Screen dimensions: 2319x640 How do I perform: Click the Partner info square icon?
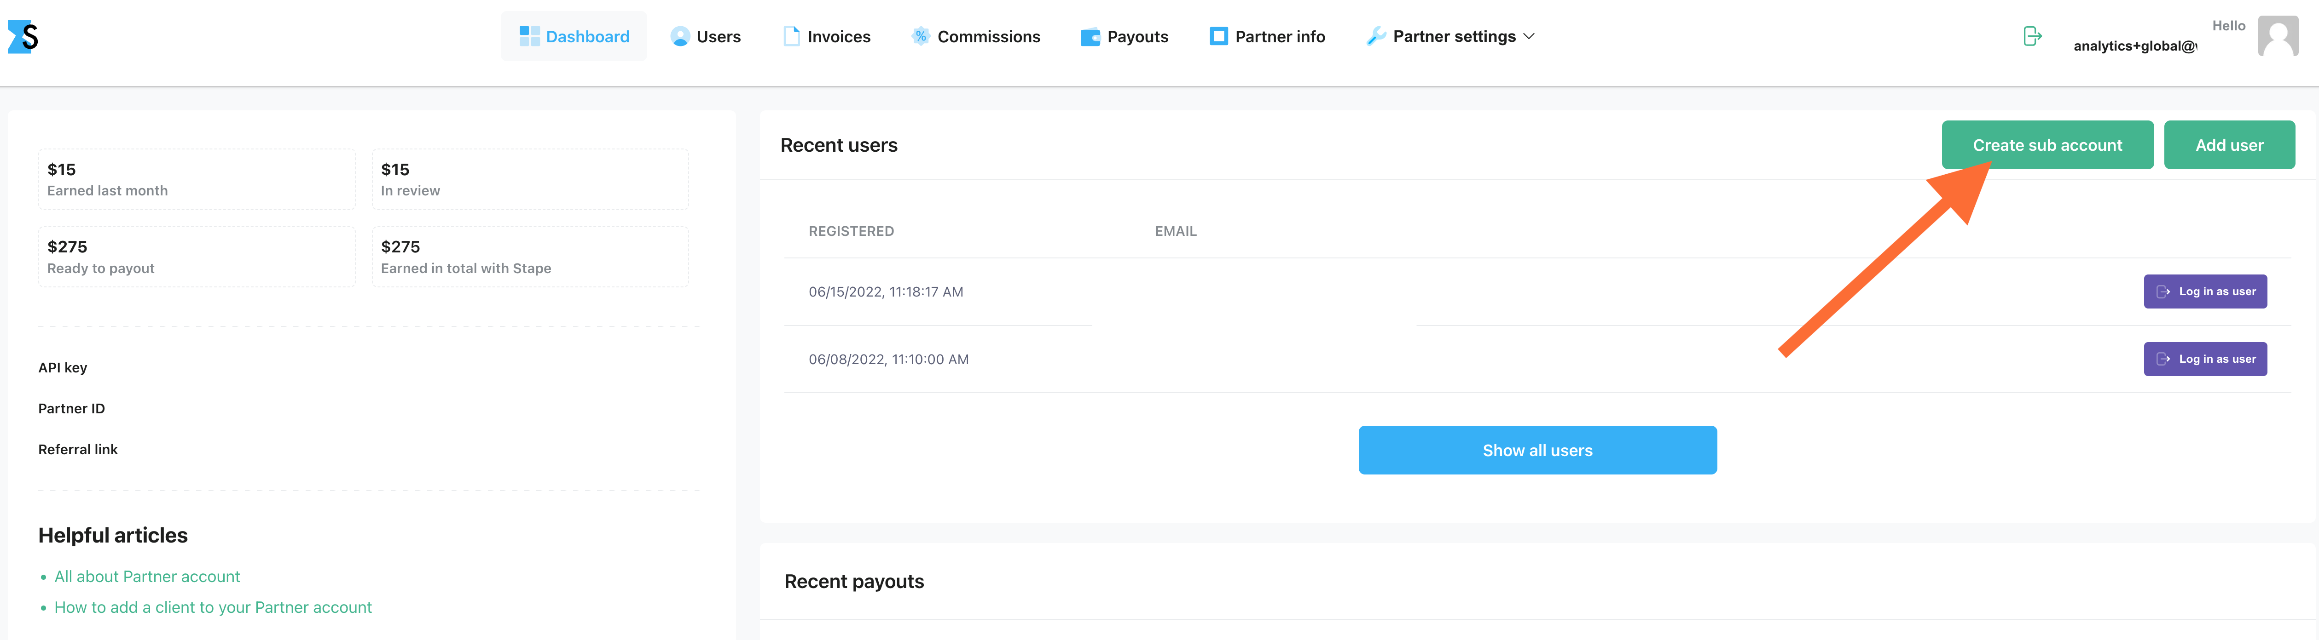tap(1218, 36)
